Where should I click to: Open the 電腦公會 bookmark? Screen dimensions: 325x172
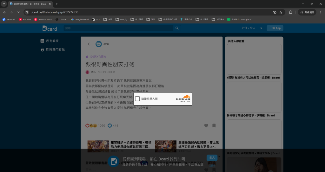[186, 19]
